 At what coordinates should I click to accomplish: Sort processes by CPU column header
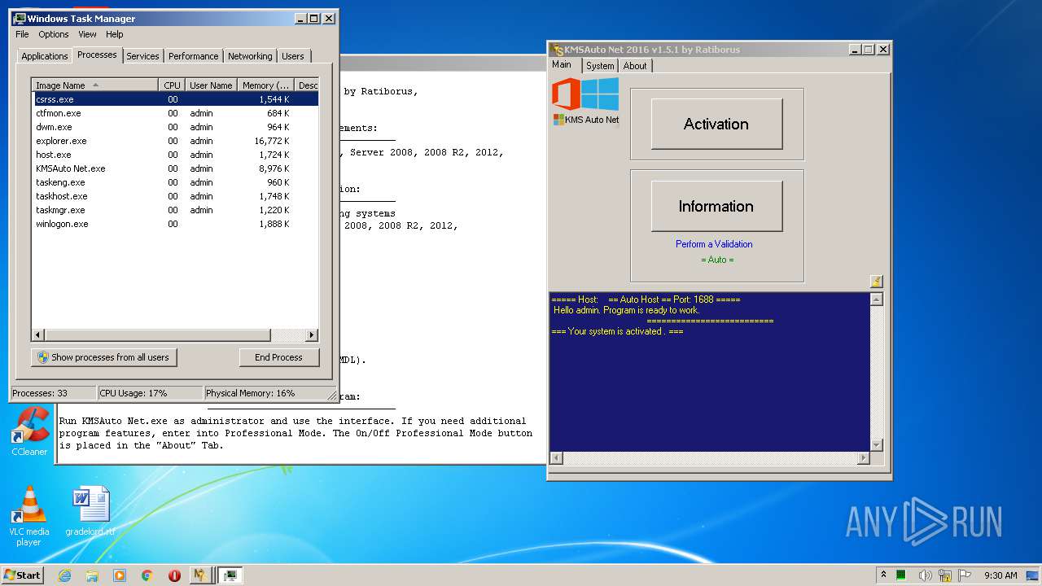[172, 85]
